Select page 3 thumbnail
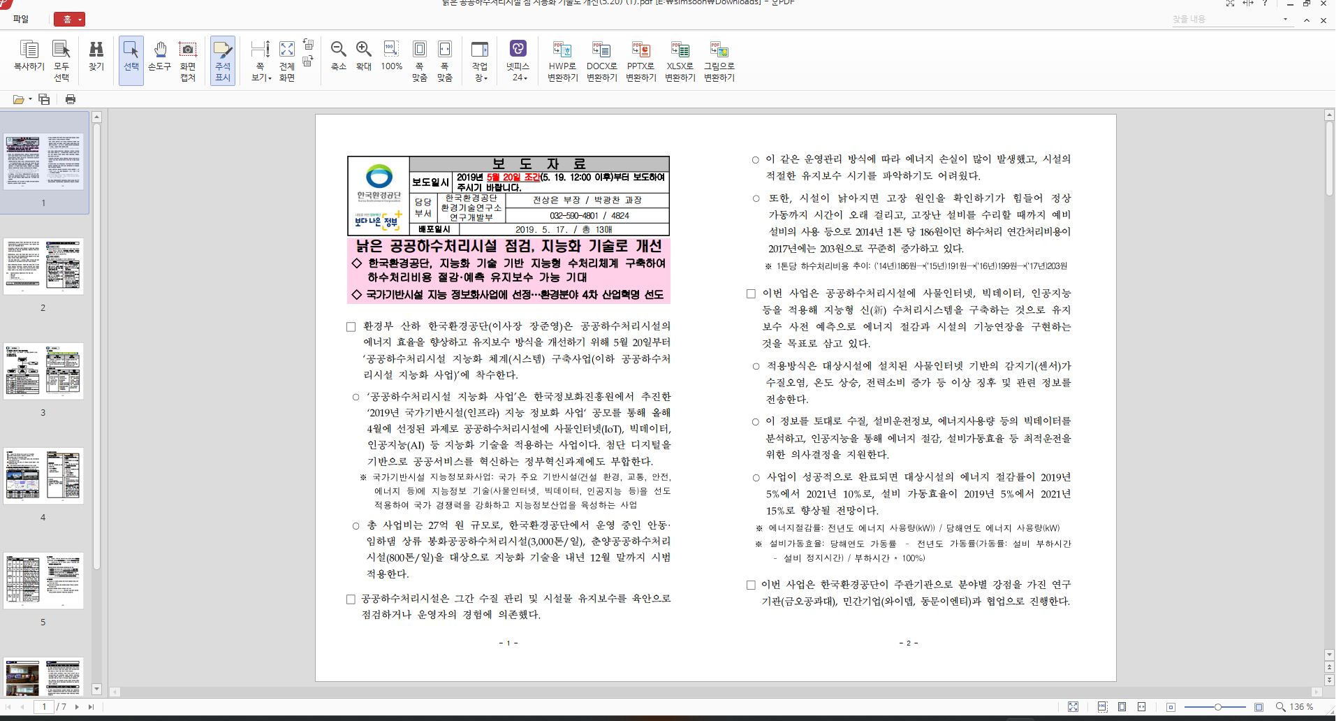1341x721 pixels. (43, 371)
